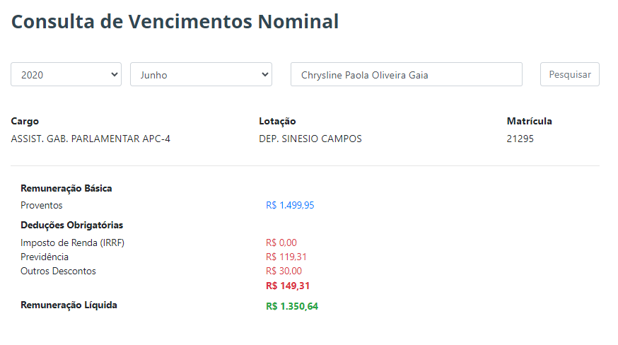This screenshot has width=618, height=345.
Task: Click the Lotação value DEP. SINESIO CAMPOS
Action: 310,139
